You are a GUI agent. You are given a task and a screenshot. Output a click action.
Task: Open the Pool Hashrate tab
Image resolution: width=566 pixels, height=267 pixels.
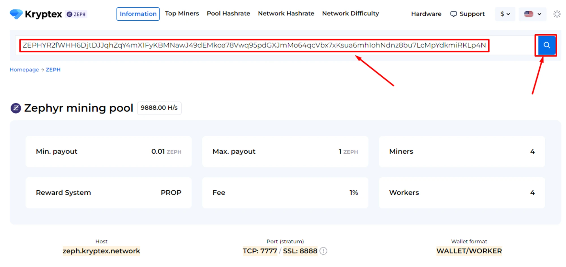[x=228, y=14]
